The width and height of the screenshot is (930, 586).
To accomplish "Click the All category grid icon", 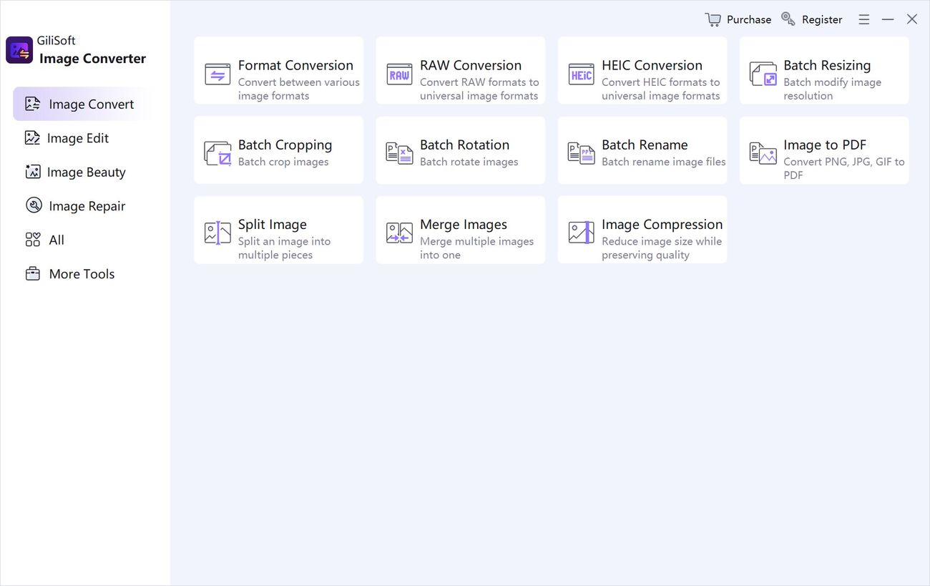I will point(33,240).
